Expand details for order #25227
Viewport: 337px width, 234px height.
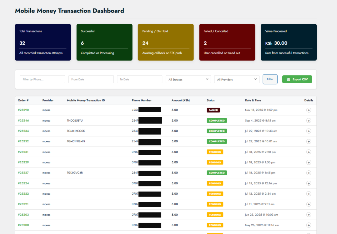pos(309,173)
